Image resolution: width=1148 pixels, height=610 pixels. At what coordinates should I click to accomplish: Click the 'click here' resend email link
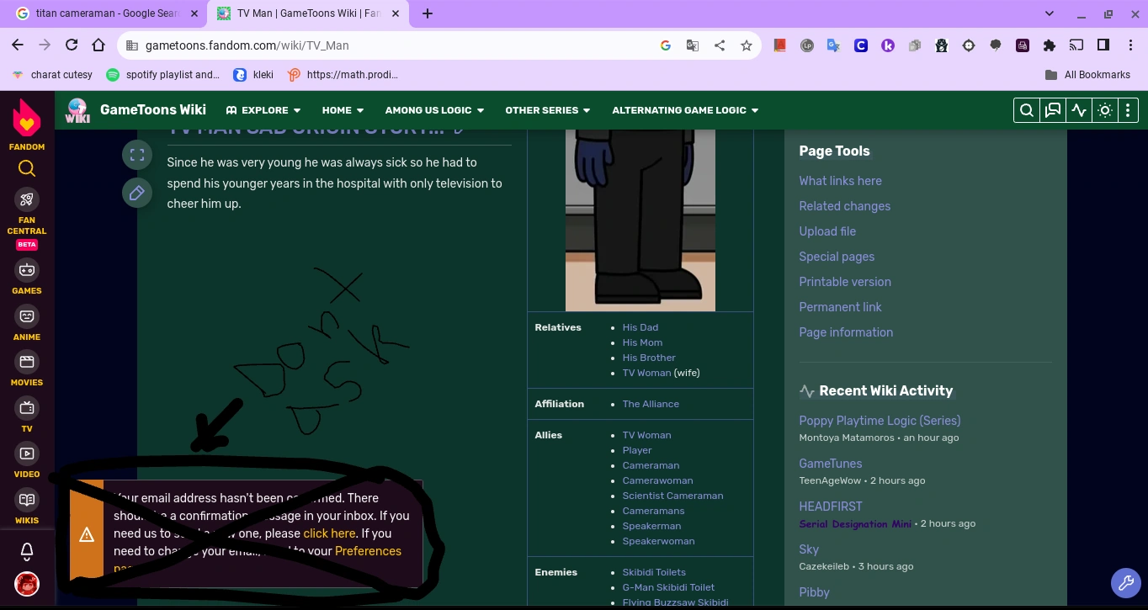pos(329,533)
